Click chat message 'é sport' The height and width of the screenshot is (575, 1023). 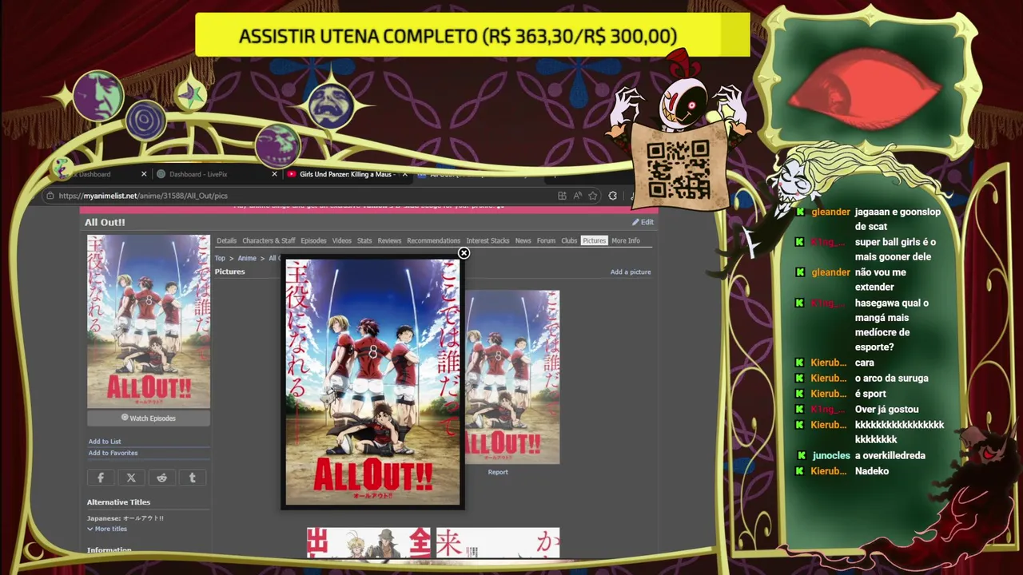pyautogui.click(x=870, y=394)
